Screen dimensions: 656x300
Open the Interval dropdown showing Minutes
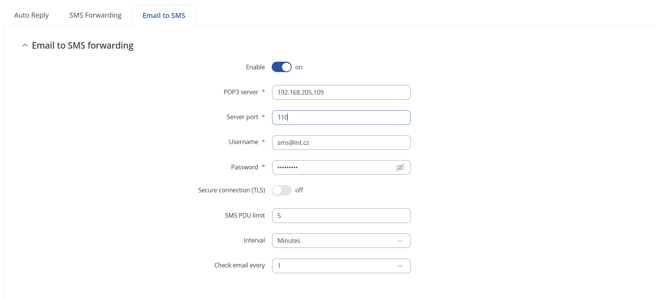(x=341, y=241)
